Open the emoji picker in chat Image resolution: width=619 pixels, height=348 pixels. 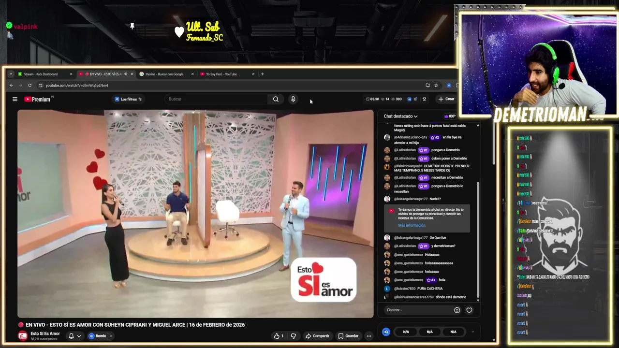457,310
